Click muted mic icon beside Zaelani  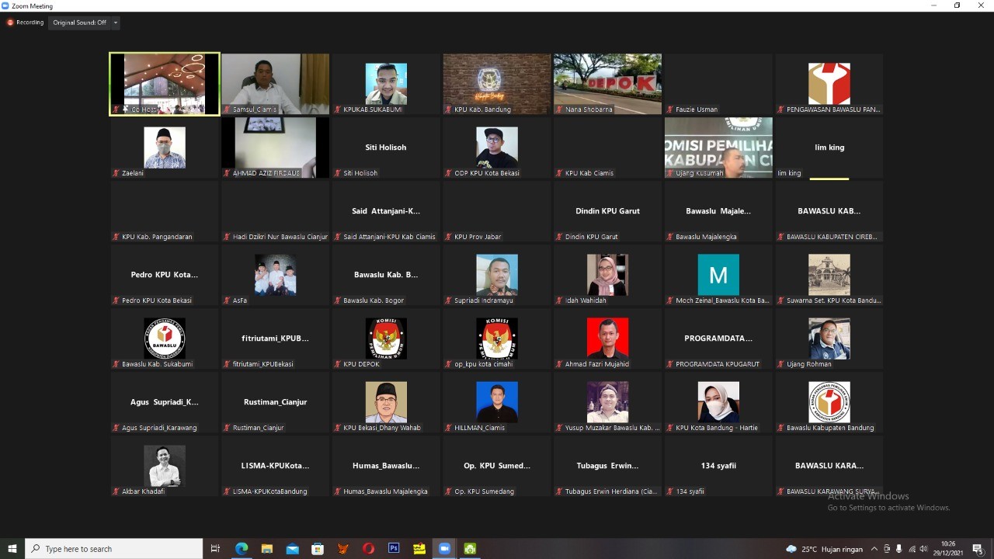tap(116, 173)
